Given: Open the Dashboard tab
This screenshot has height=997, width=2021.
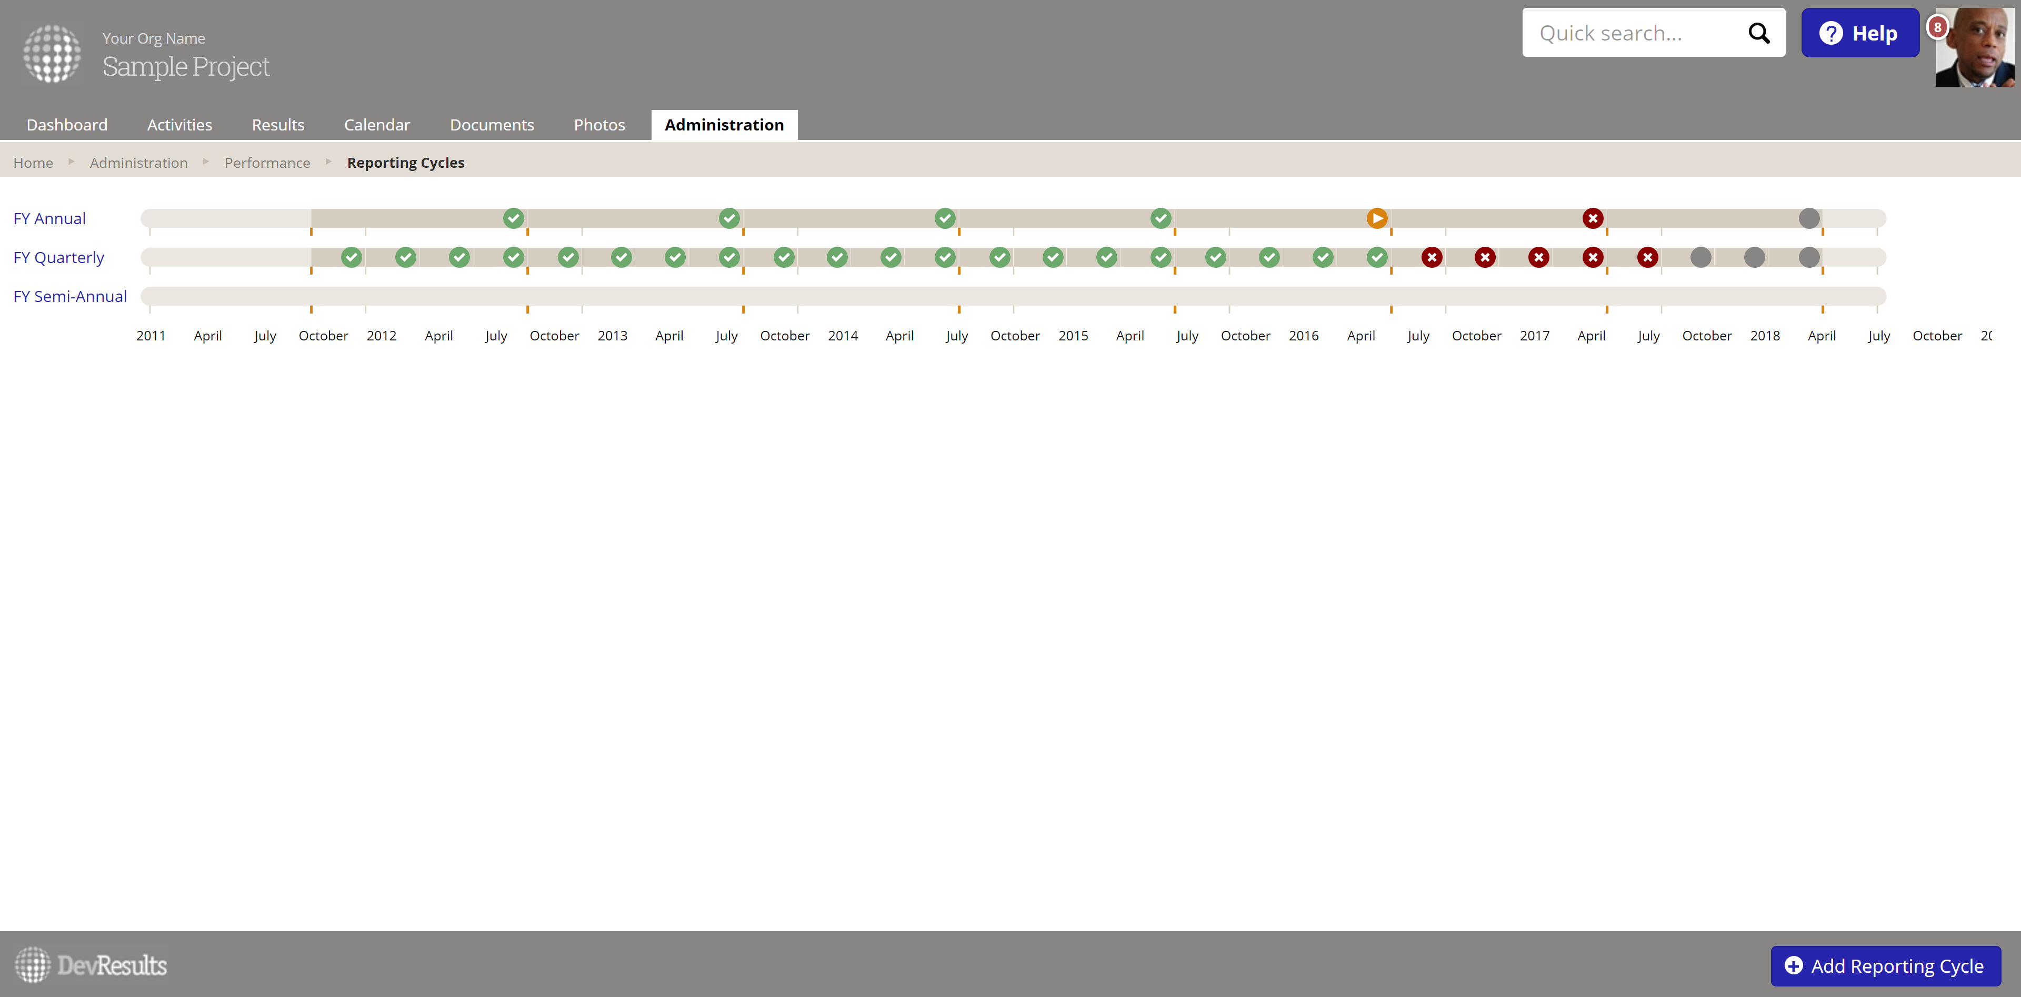Looking at the screenshot, I should pyautogui.click(x=67, y=125).
